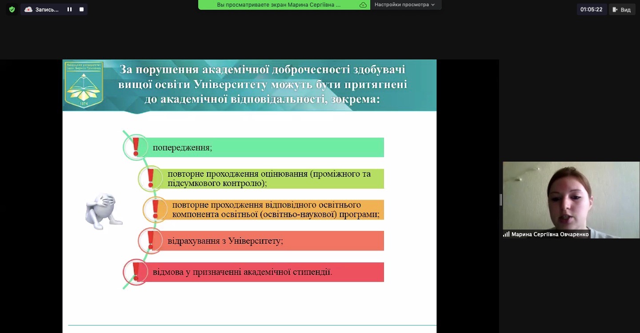This screenshot has width=640, height=333.
Task: Click the exclamation icon beside відмова у призначенні
Action: pyautogui.click(x=136, y=272)
